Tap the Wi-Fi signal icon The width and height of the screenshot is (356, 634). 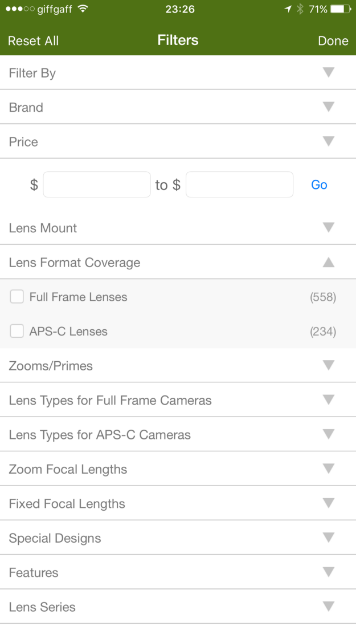[x=83, y=9]
